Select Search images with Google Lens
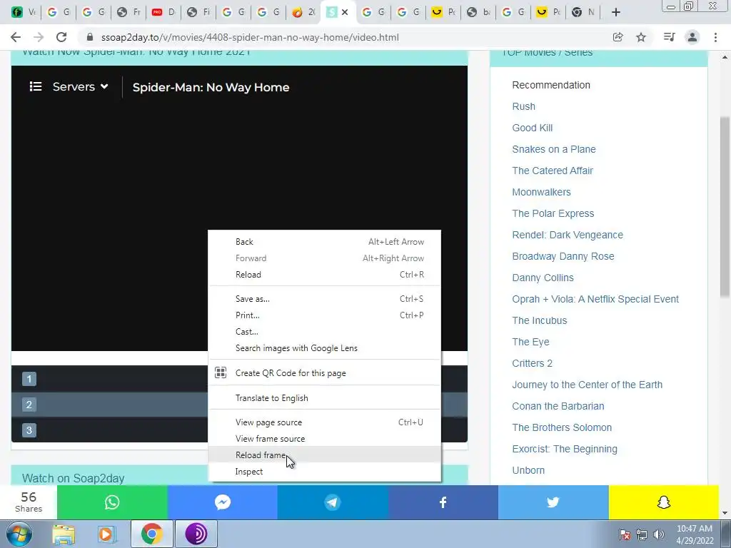Image resolution: width=731 pixels, height=548 pixels. point(325,348)
